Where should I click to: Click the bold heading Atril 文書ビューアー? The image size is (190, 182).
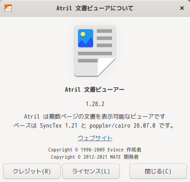(95, 89)
